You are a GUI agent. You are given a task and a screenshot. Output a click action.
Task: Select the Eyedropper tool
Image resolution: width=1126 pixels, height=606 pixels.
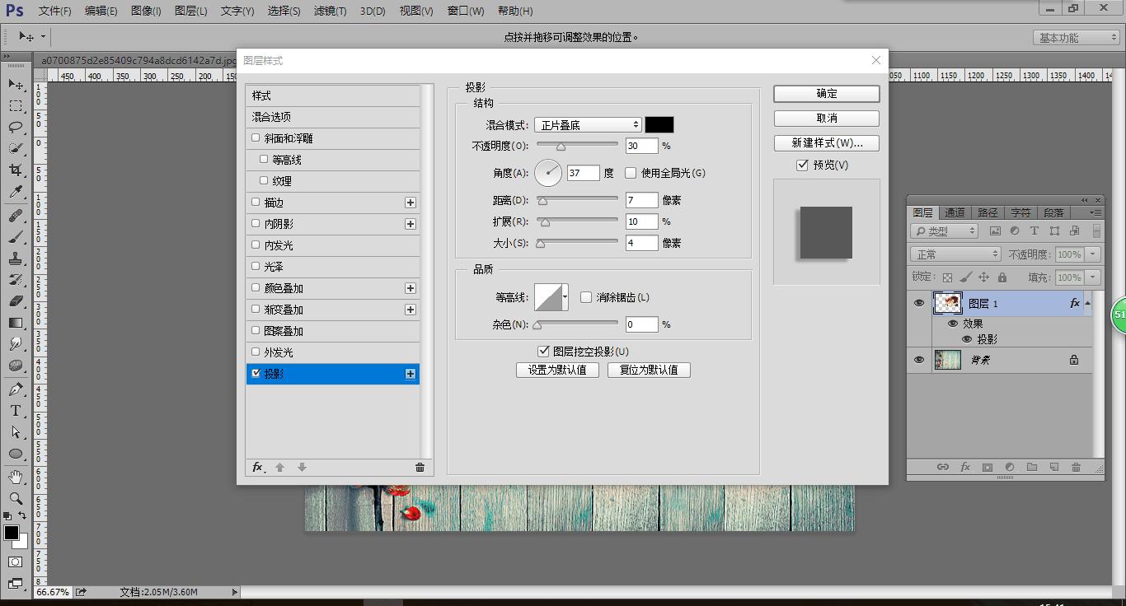[x=15, y=191]
